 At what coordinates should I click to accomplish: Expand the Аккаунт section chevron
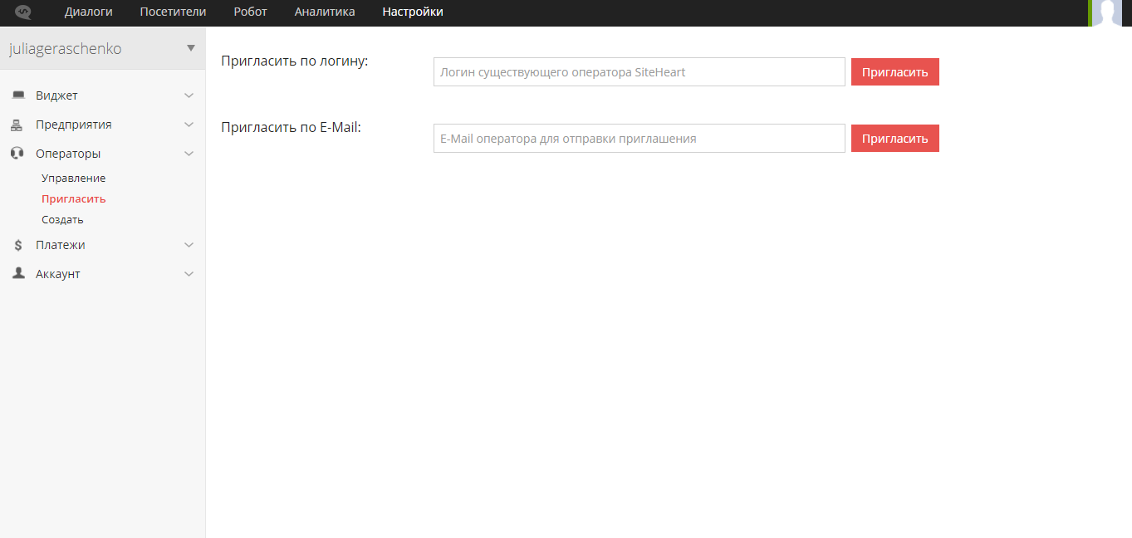[x=189, y=274]
